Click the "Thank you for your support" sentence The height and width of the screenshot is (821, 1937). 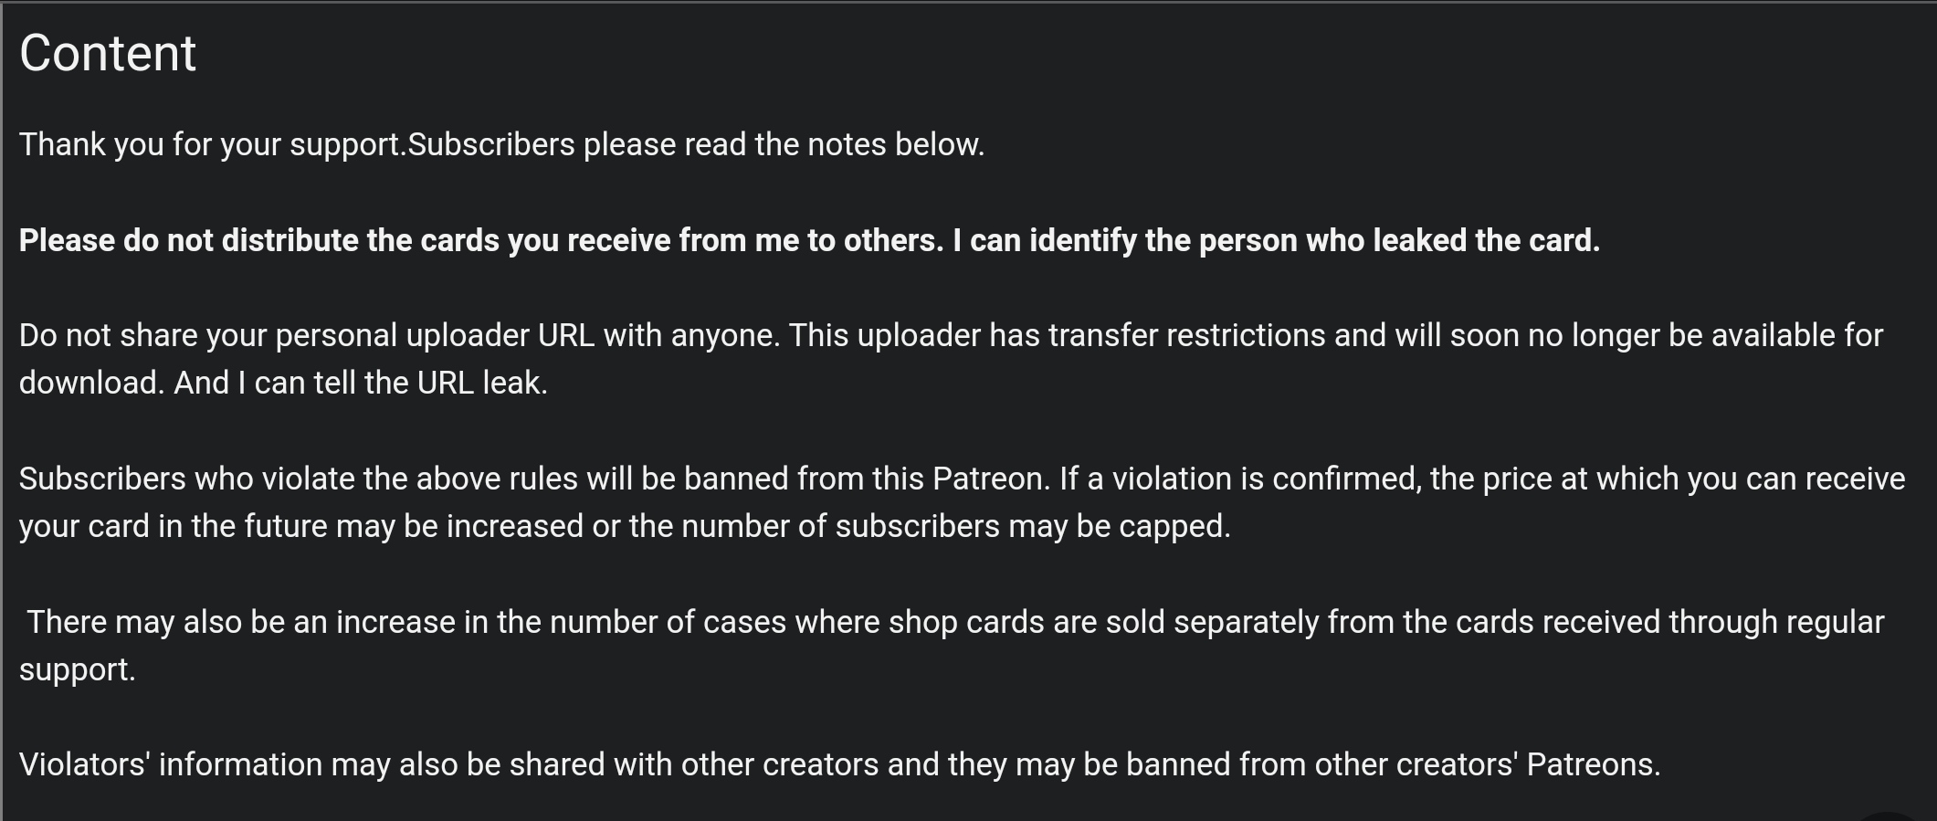pos(210,144)
